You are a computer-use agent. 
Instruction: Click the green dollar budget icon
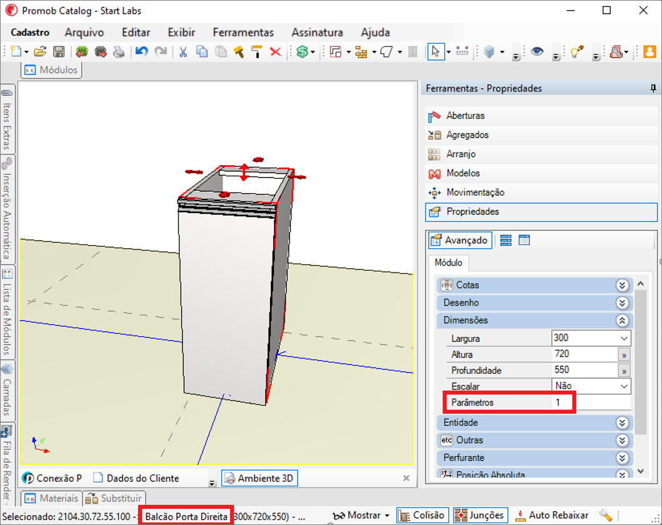coord(303,52)
